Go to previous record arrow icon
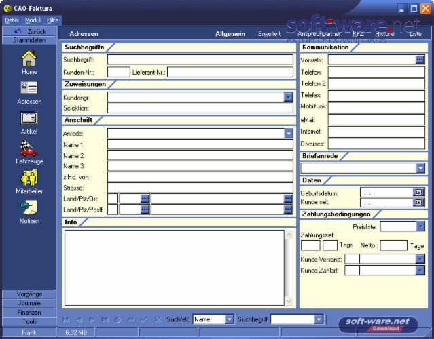This screenshot has width=434, height=339. (x=79, y=319)
